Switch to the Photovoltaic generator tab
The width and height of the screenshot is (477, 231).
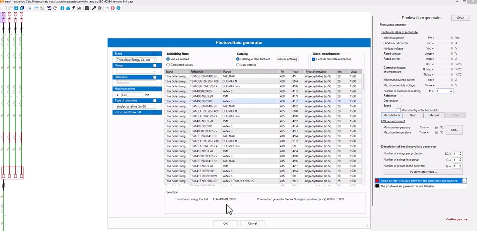click(x=393, y=25)
